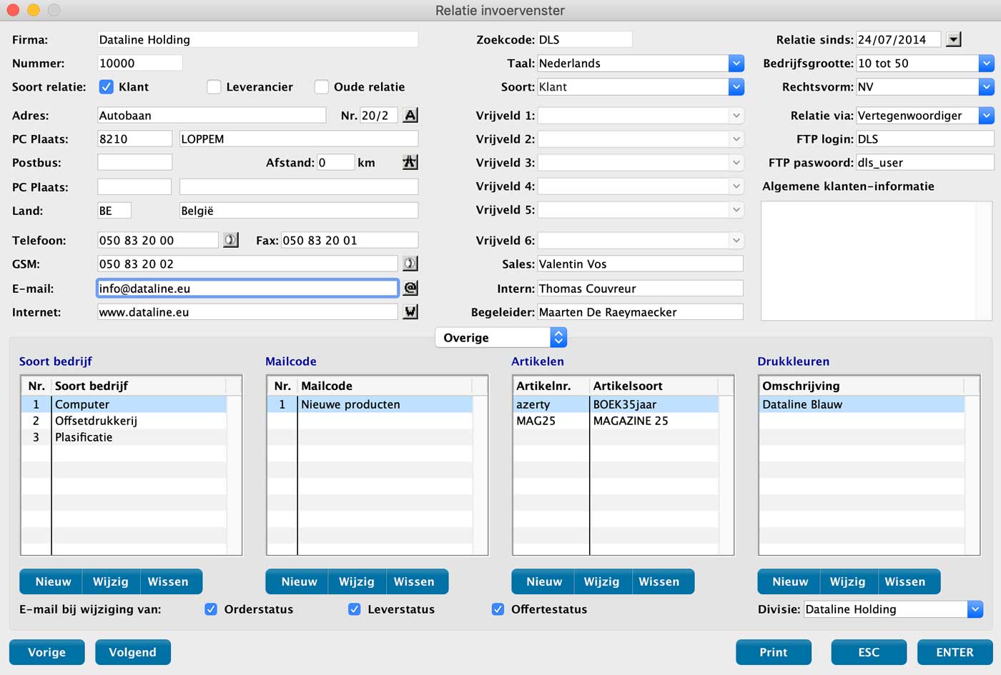Go to the previous relation with Vorige

tap(46, 652)
